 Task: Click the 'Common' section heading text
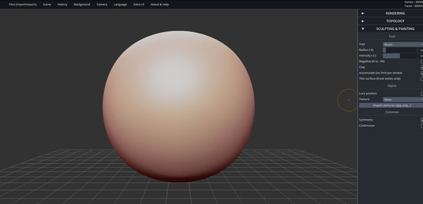[392, 112]
